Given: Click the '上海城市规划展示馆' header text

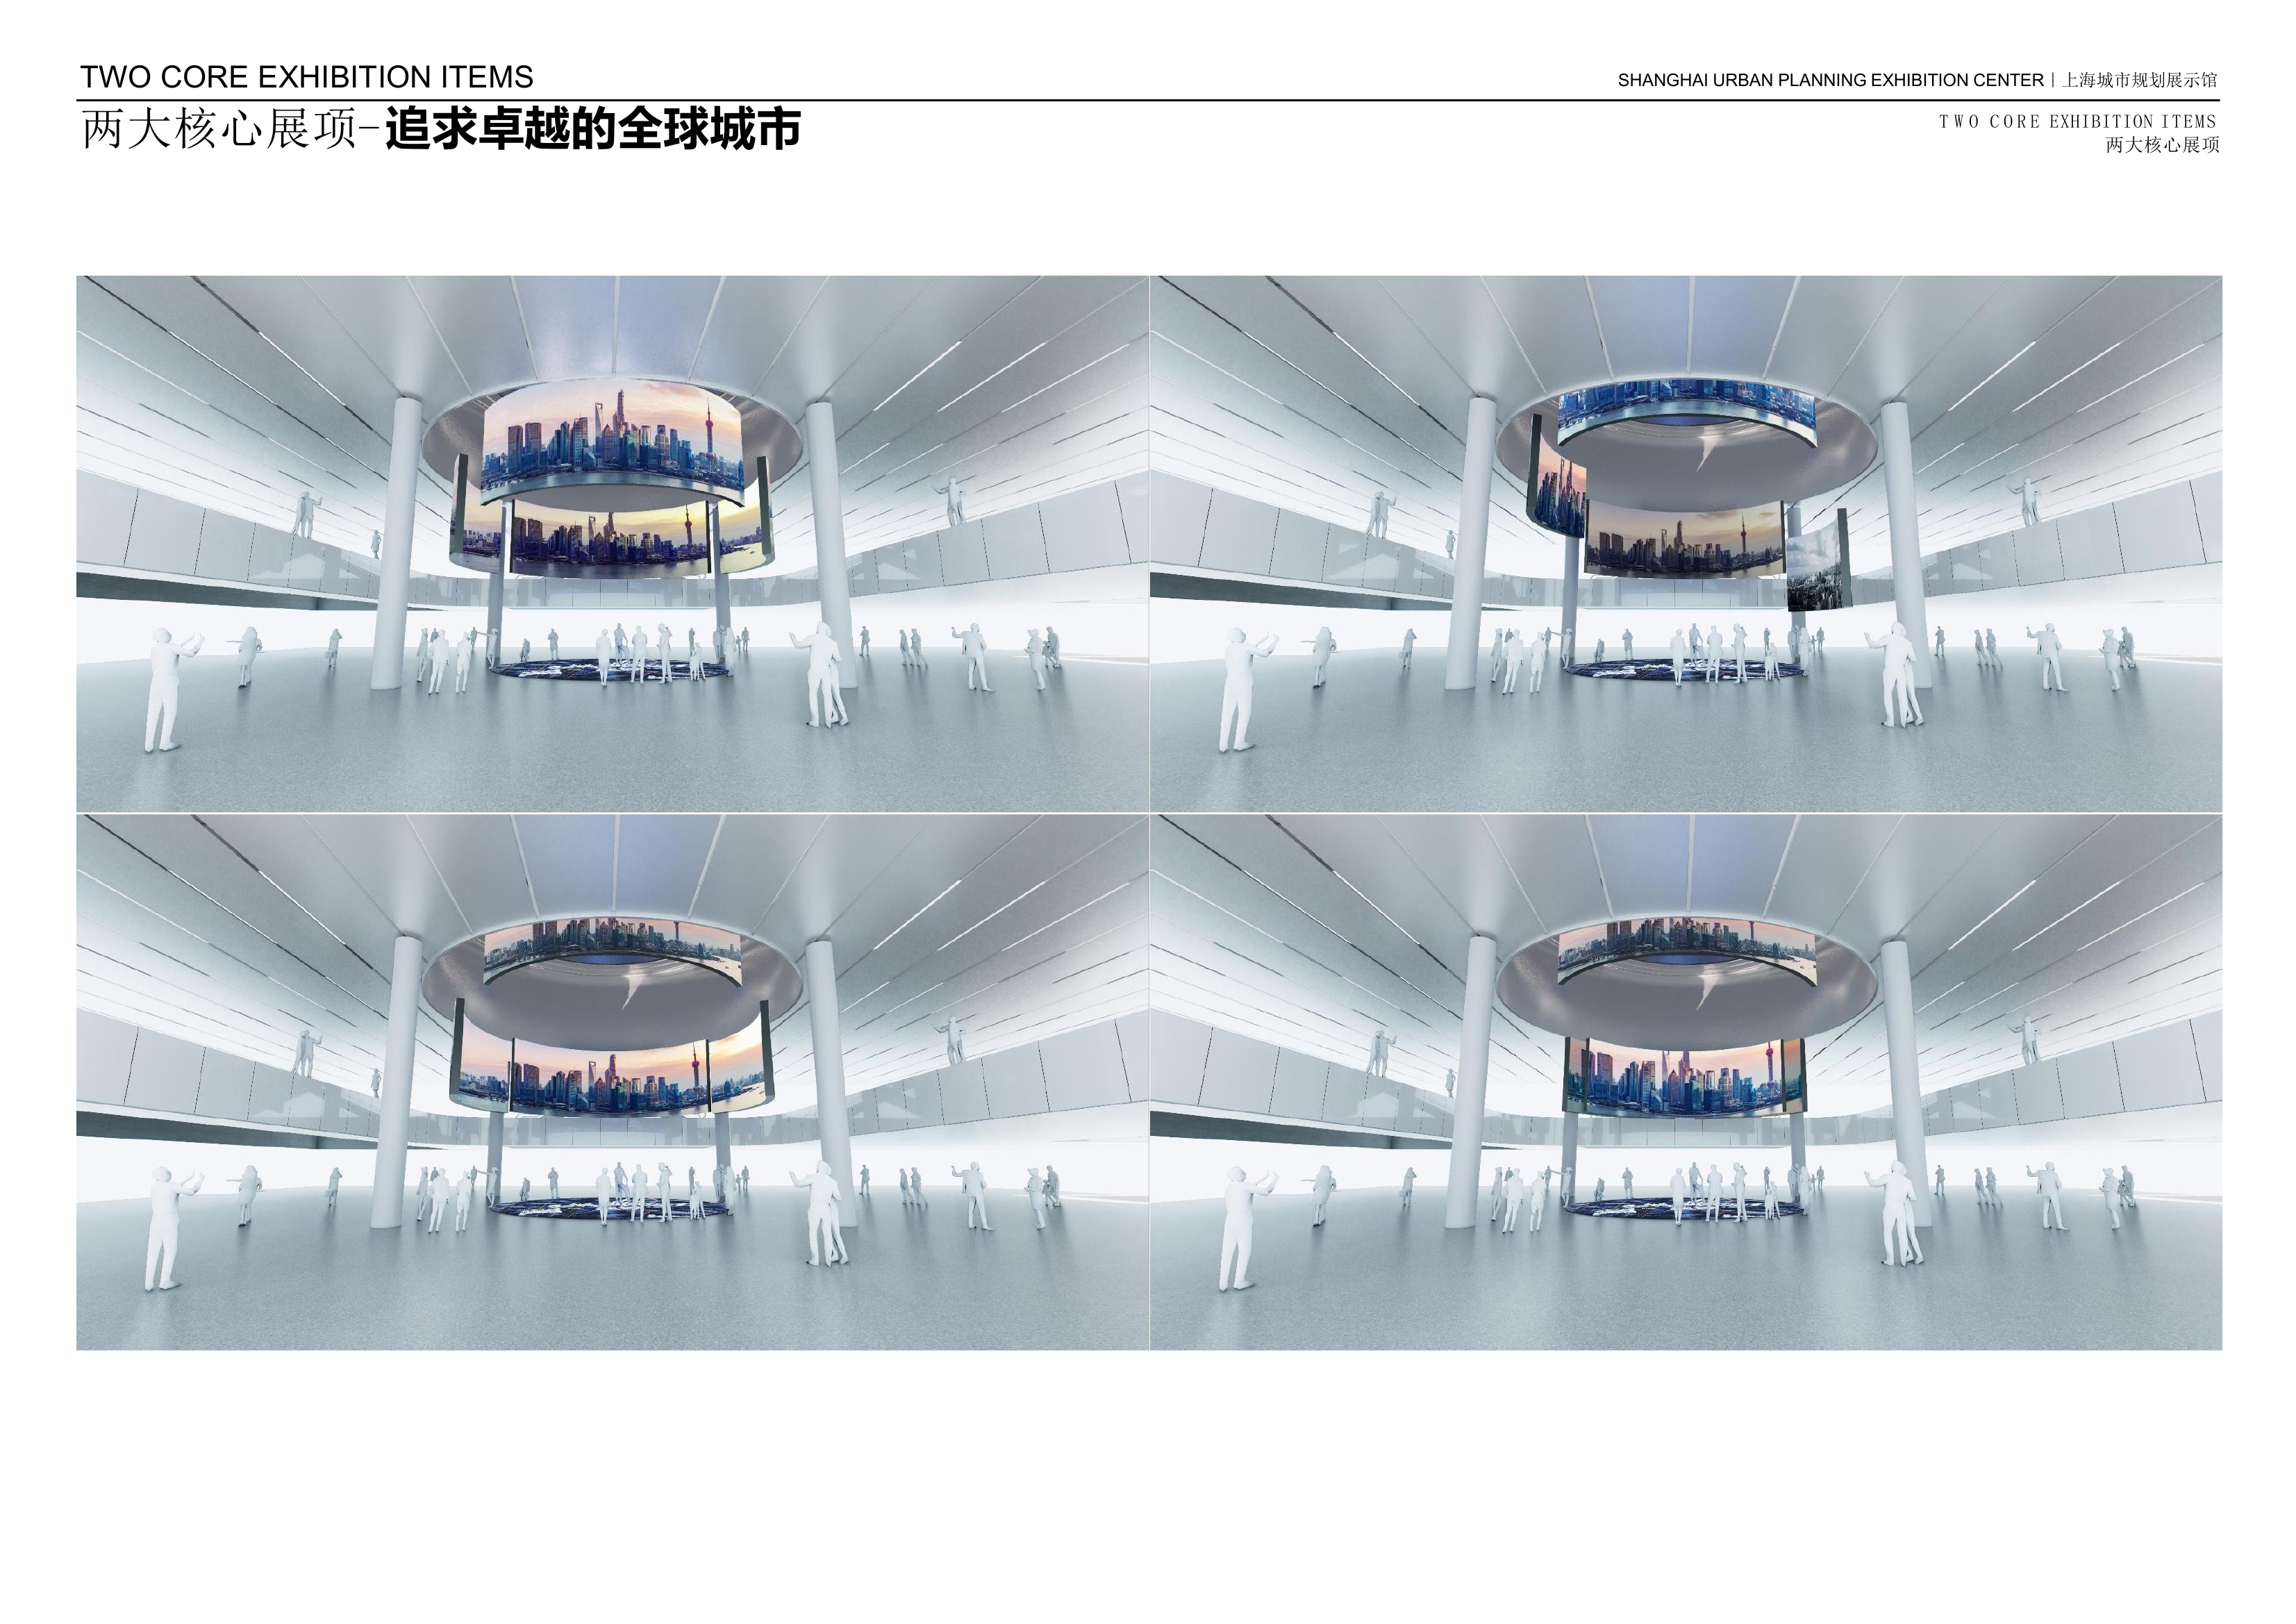Looking at the screenshot, I should tap(2140, 80).
